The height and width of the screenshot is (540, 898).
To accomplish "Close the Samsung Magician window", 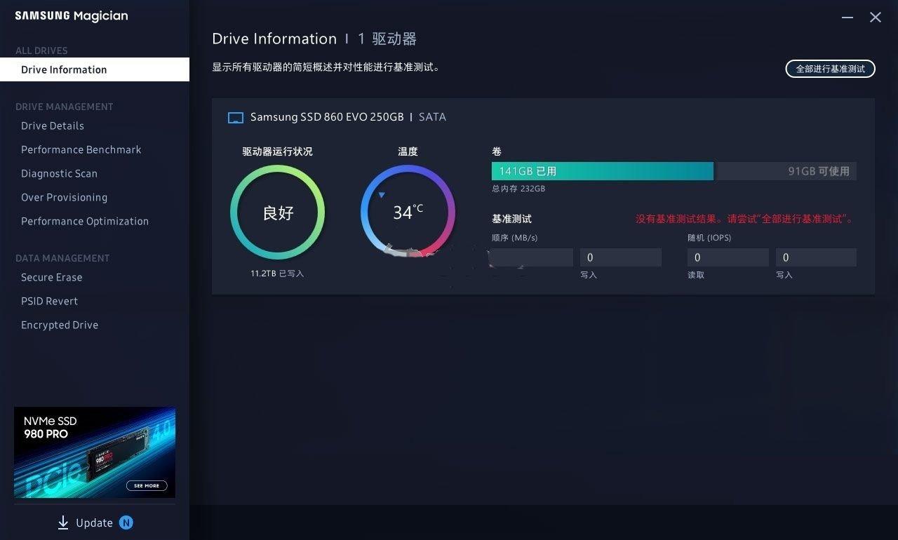I will point(876,18).
